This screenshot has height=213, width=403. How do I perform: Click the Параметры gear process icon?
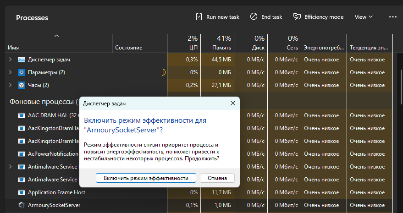point(22,72)
